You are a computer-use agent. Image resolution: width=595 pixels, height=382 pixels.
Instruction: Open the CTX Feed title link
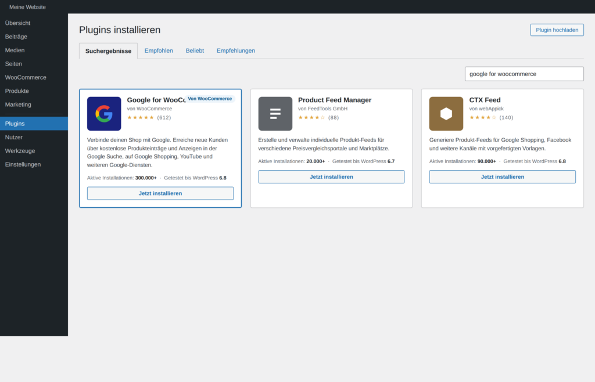point(485,100)
